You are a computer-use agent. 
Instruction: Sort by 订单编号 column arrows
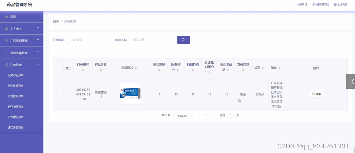pos(83,70)
